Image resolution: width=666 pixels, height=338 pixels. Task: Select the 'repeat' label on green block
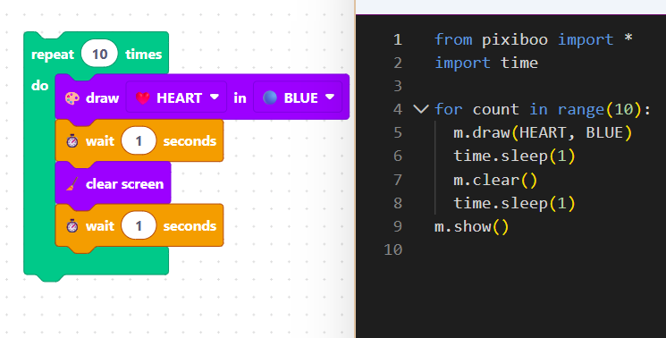pyautogui.click(x=53, y=55)
